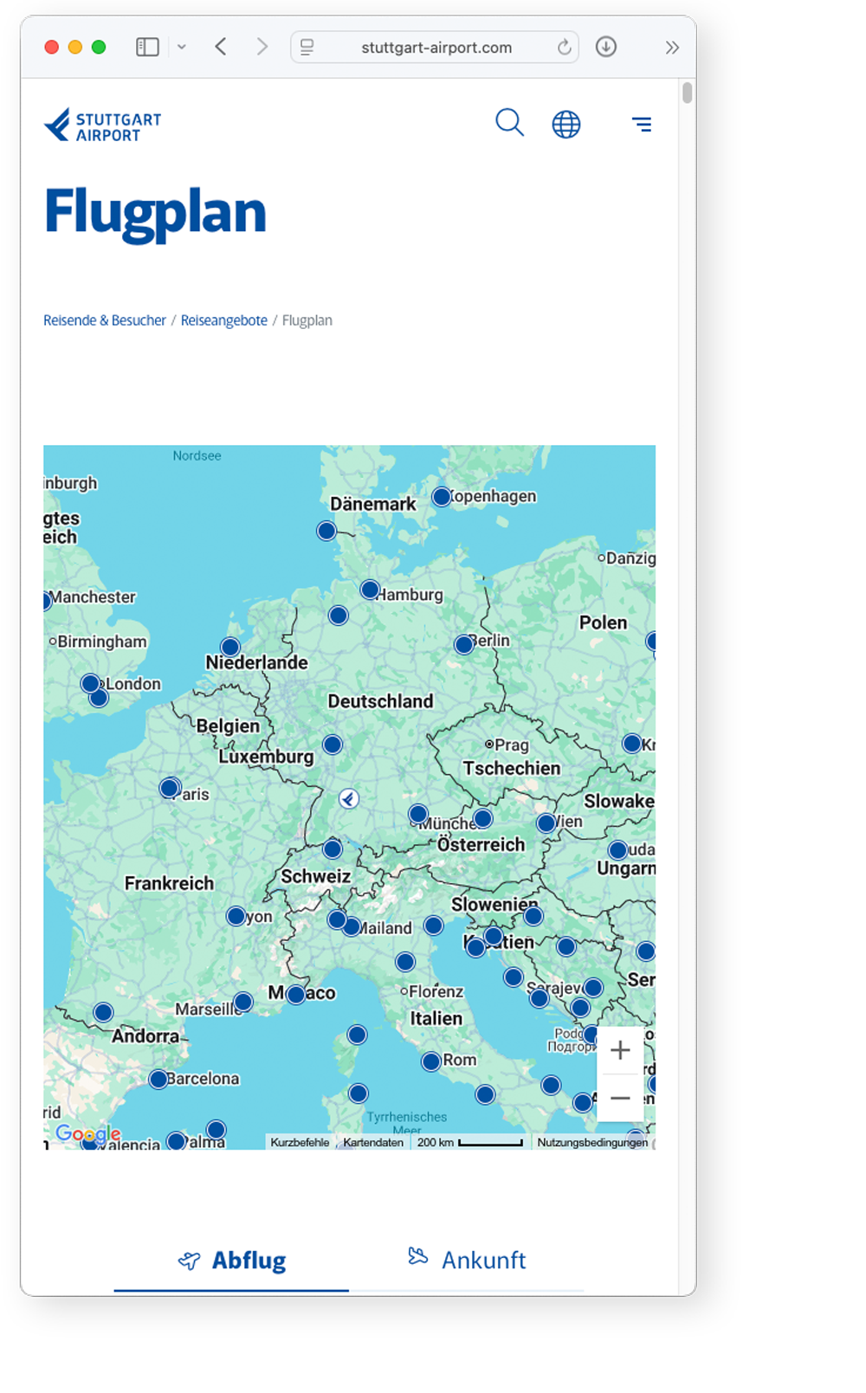Select the Stuttgart airport marker on map
Screen dimensions: 866x1393
348,798
